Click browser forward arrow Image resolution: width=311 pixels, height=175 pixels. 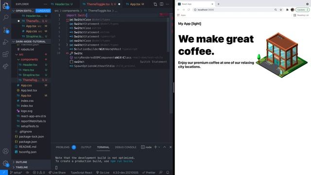click(x=184, y=10)
